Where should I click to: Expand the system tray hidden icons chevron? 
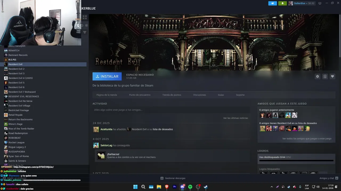coord(271,187)
